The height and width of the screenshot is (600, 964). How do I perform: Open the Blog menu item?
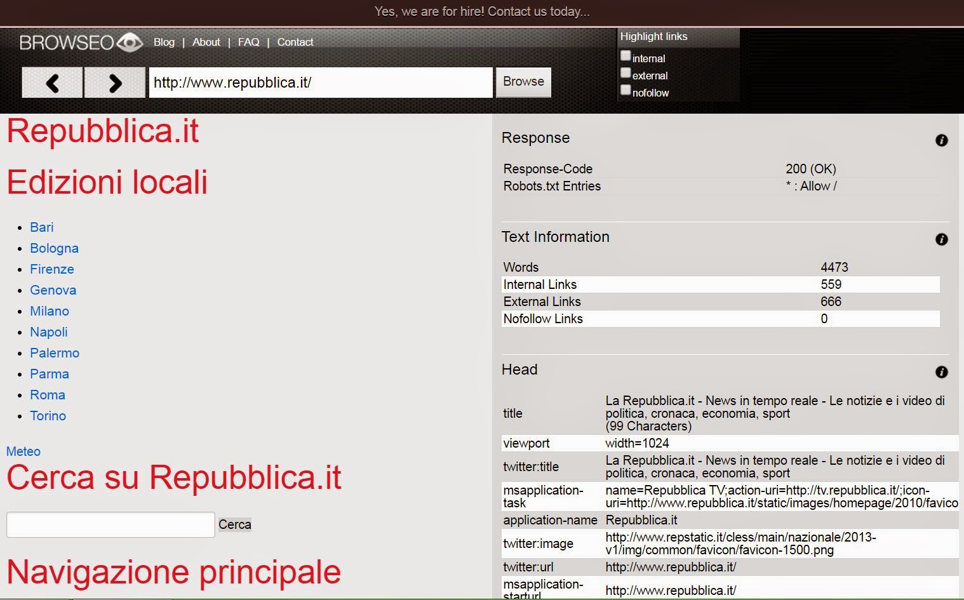point(164,42)
